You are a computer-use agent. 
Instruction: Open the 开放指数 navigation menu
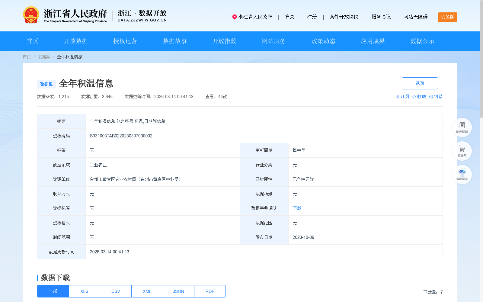(224, 41)
